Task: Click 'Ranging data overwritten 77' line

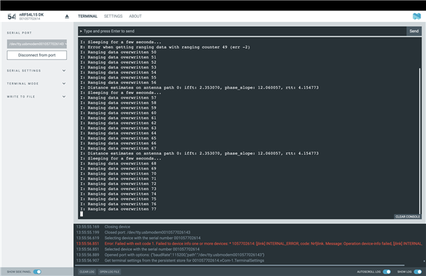Action: pyautogui.click(x=118, y=209)
